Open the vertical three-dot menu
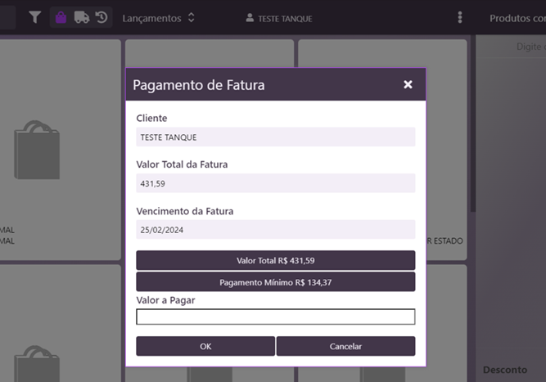 coord(460,17)
